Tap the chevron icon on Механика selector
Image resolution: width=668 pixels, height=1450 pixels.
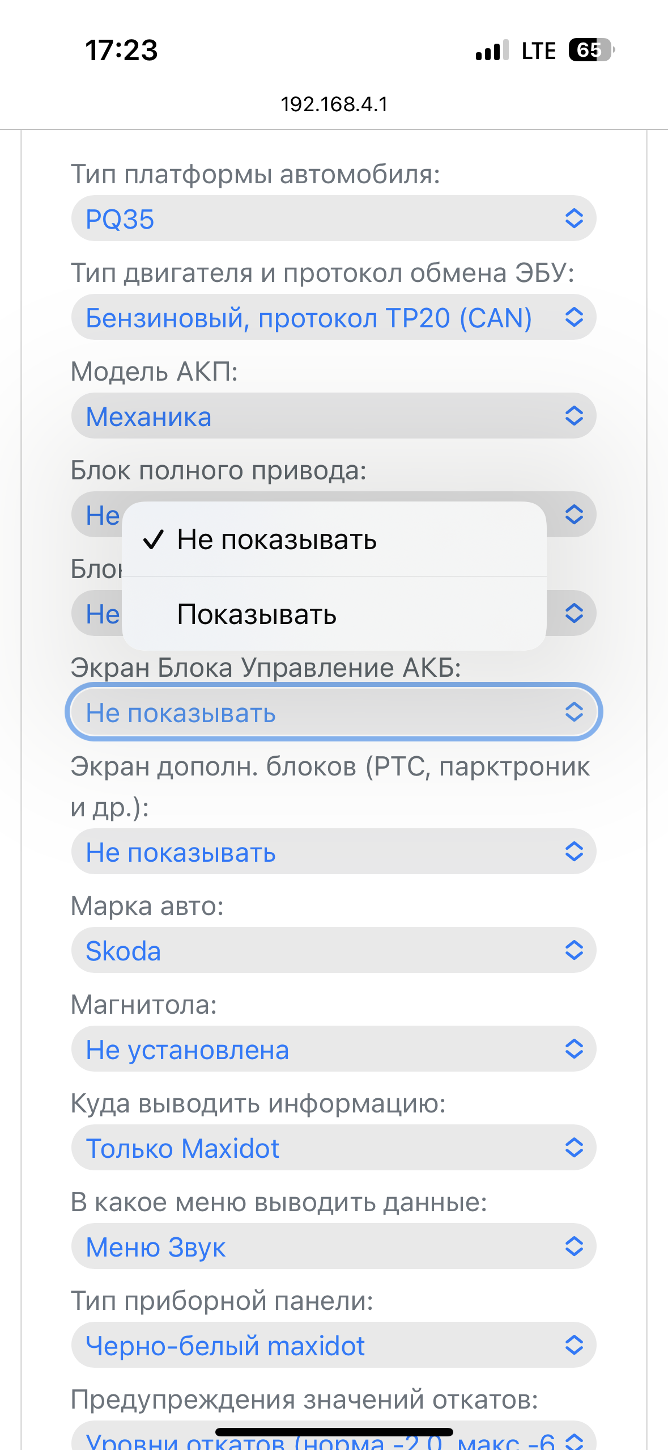tap(574, 416)
